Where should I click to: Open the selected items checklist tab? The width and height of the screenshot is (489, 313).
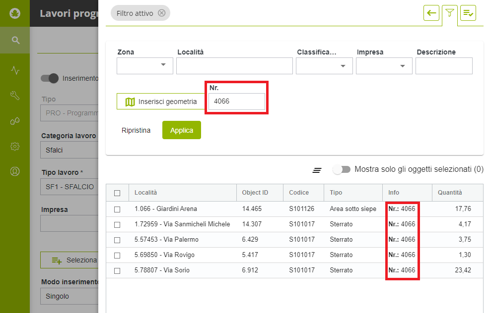(468, 13)
